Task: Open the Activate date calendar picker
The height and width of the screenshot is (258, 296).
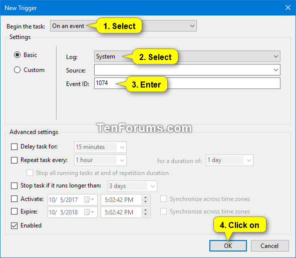Action: point(89,199)
